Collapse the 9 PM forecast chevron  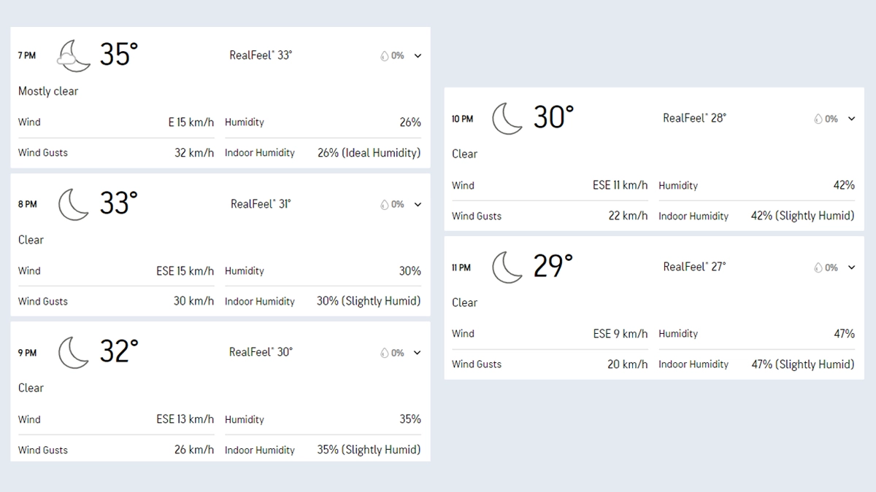tap(418, 353)
